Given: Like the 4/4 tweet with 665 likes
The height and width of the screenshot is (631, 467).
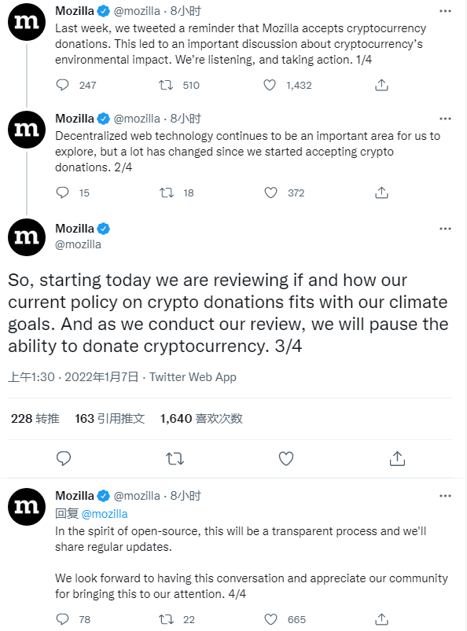Looking at the screenshot, I should click(x=270, y=619).
